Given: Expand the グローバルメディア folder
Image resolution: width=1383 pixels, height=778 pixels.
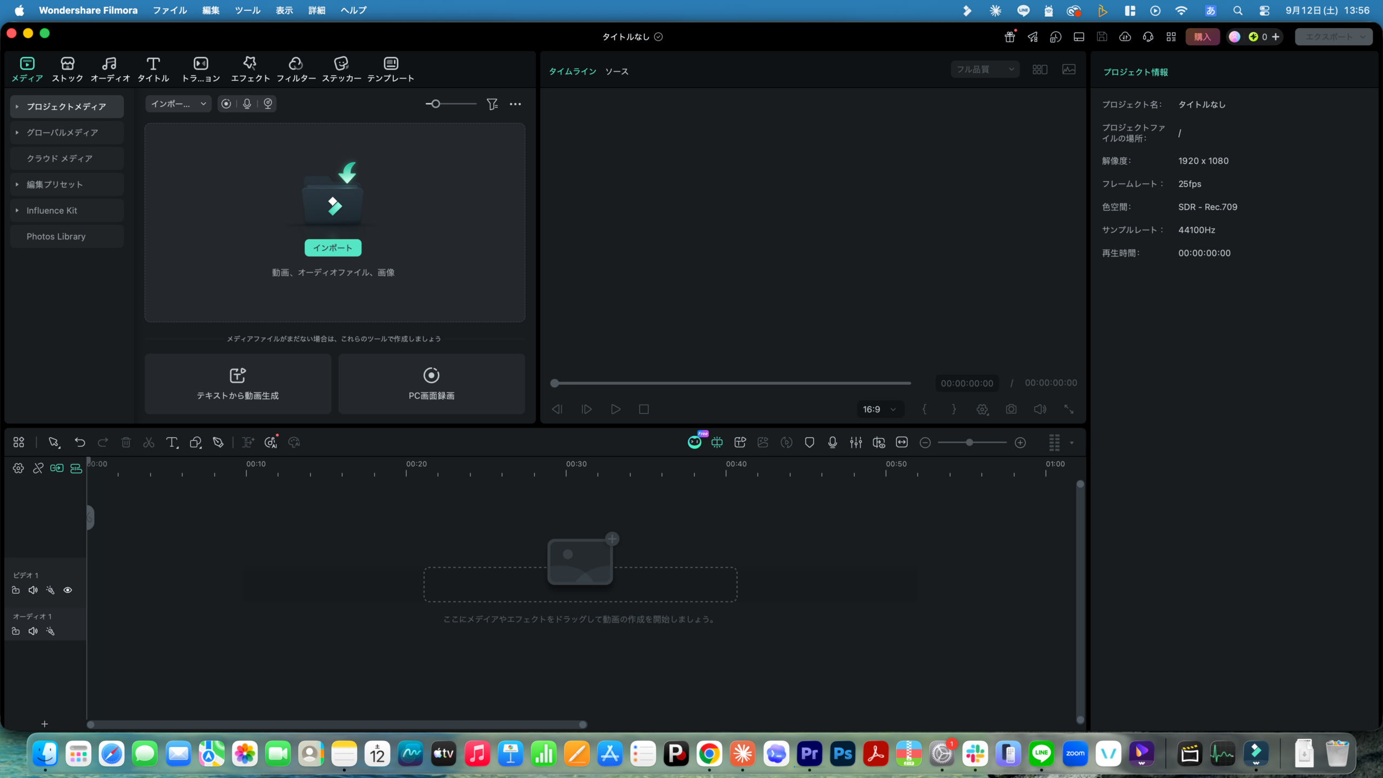Looking at the screenshot, I should pyautogui.click(x=17, y=132).
